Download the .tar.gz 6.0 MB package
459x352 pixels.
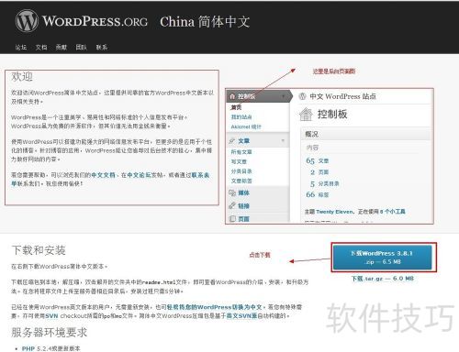pyautogui.click(x=383, y=279)
